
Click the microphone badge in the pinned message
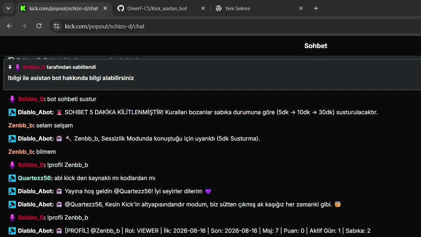(x=18, y=67)
